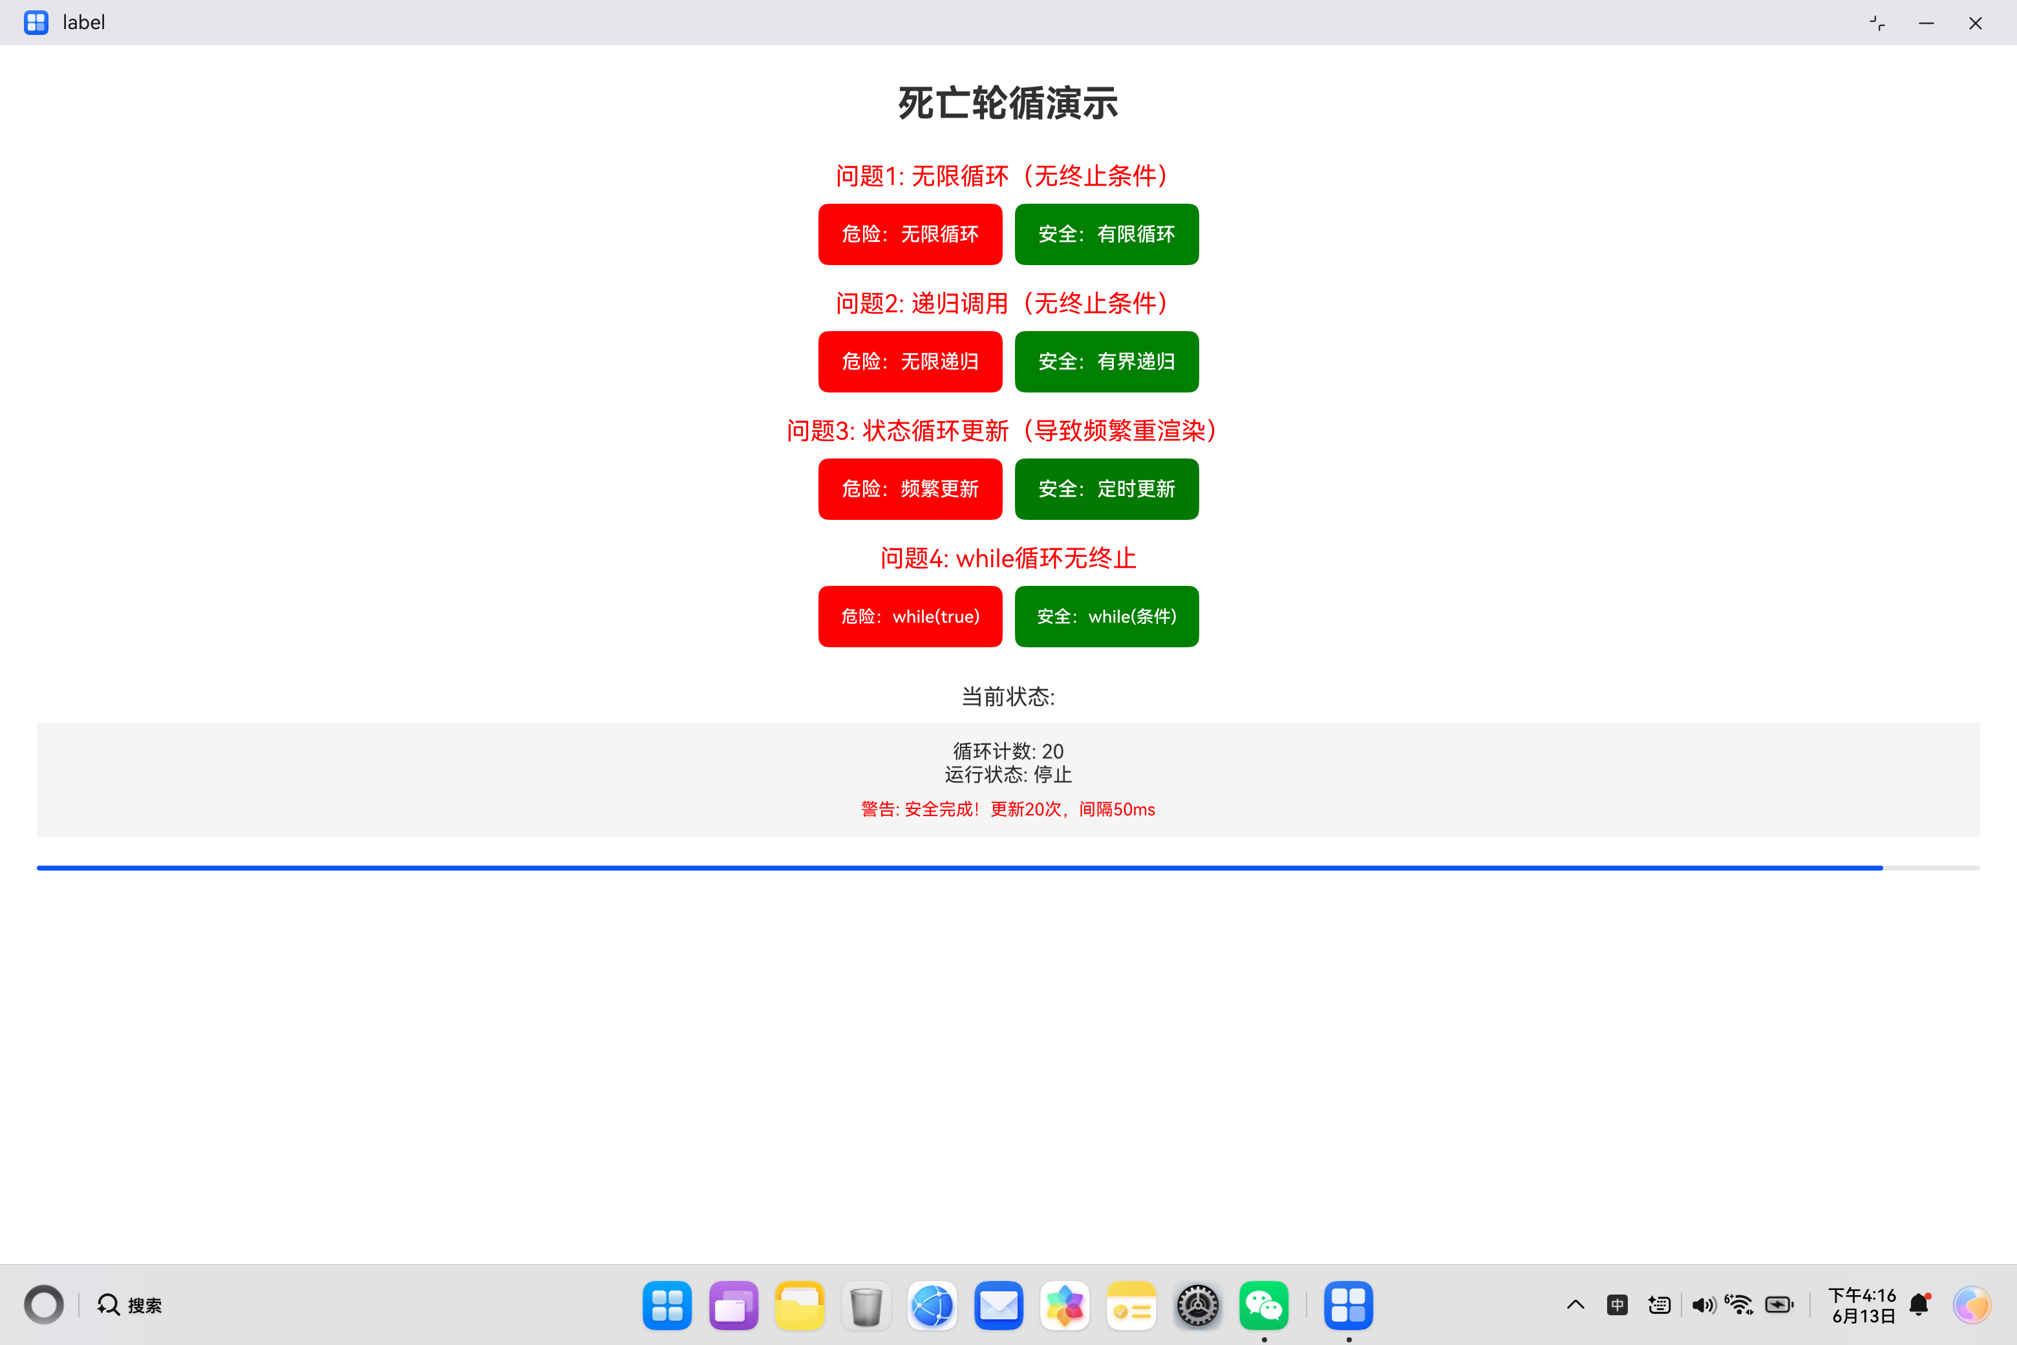Run the 安全：有界递归 button
The width and height of the screenshot is (2017, 1345).
(x=1106, y=361)
